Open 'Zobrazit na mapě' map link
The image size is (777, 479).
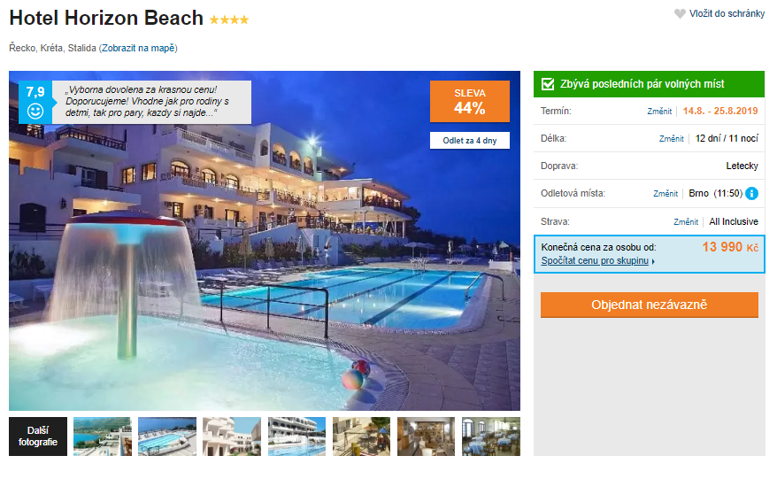138,48
